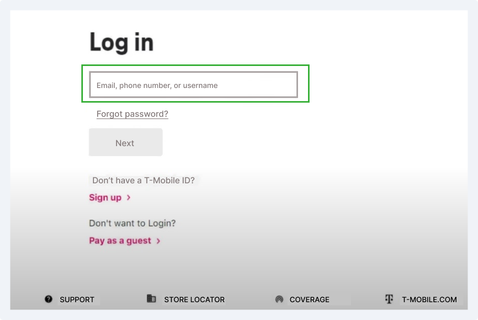
Task: Click the chevron next to Sign up
Action: [x=129, y=197]
